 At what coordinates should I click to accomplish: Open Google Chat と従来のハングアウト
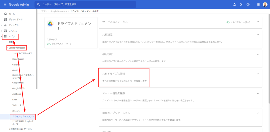point(23,76)
